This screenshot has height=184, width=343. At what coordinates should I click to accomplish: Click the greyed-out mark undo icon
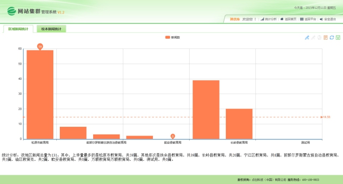click(313, 38)
